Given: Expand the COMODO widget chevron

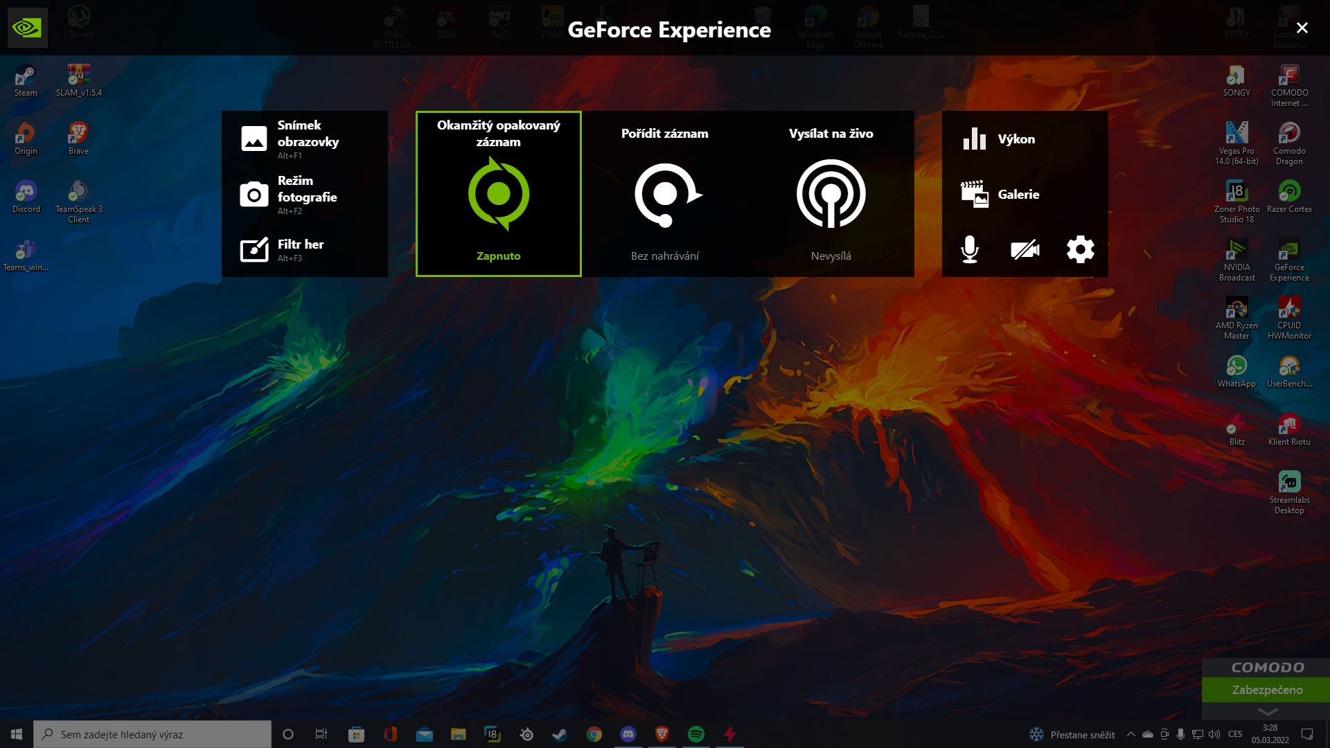Looking at the screenshot, I should [x=1268, y=711].
